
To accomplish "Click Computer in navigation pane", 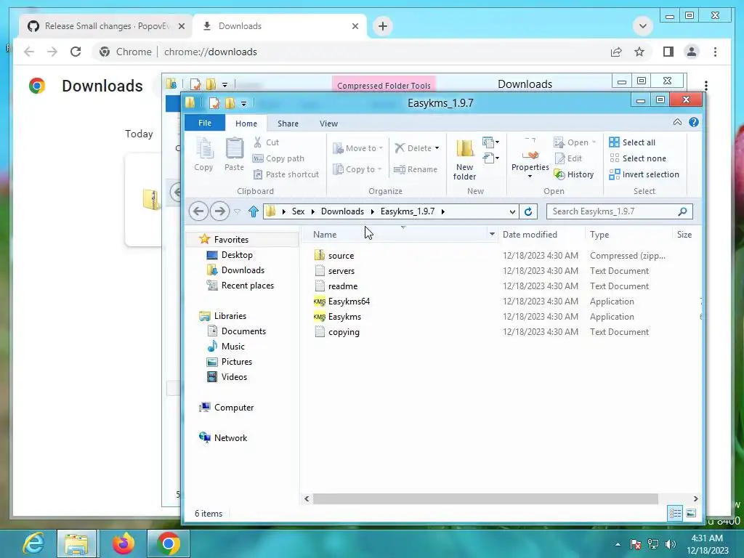I will 233,408.
